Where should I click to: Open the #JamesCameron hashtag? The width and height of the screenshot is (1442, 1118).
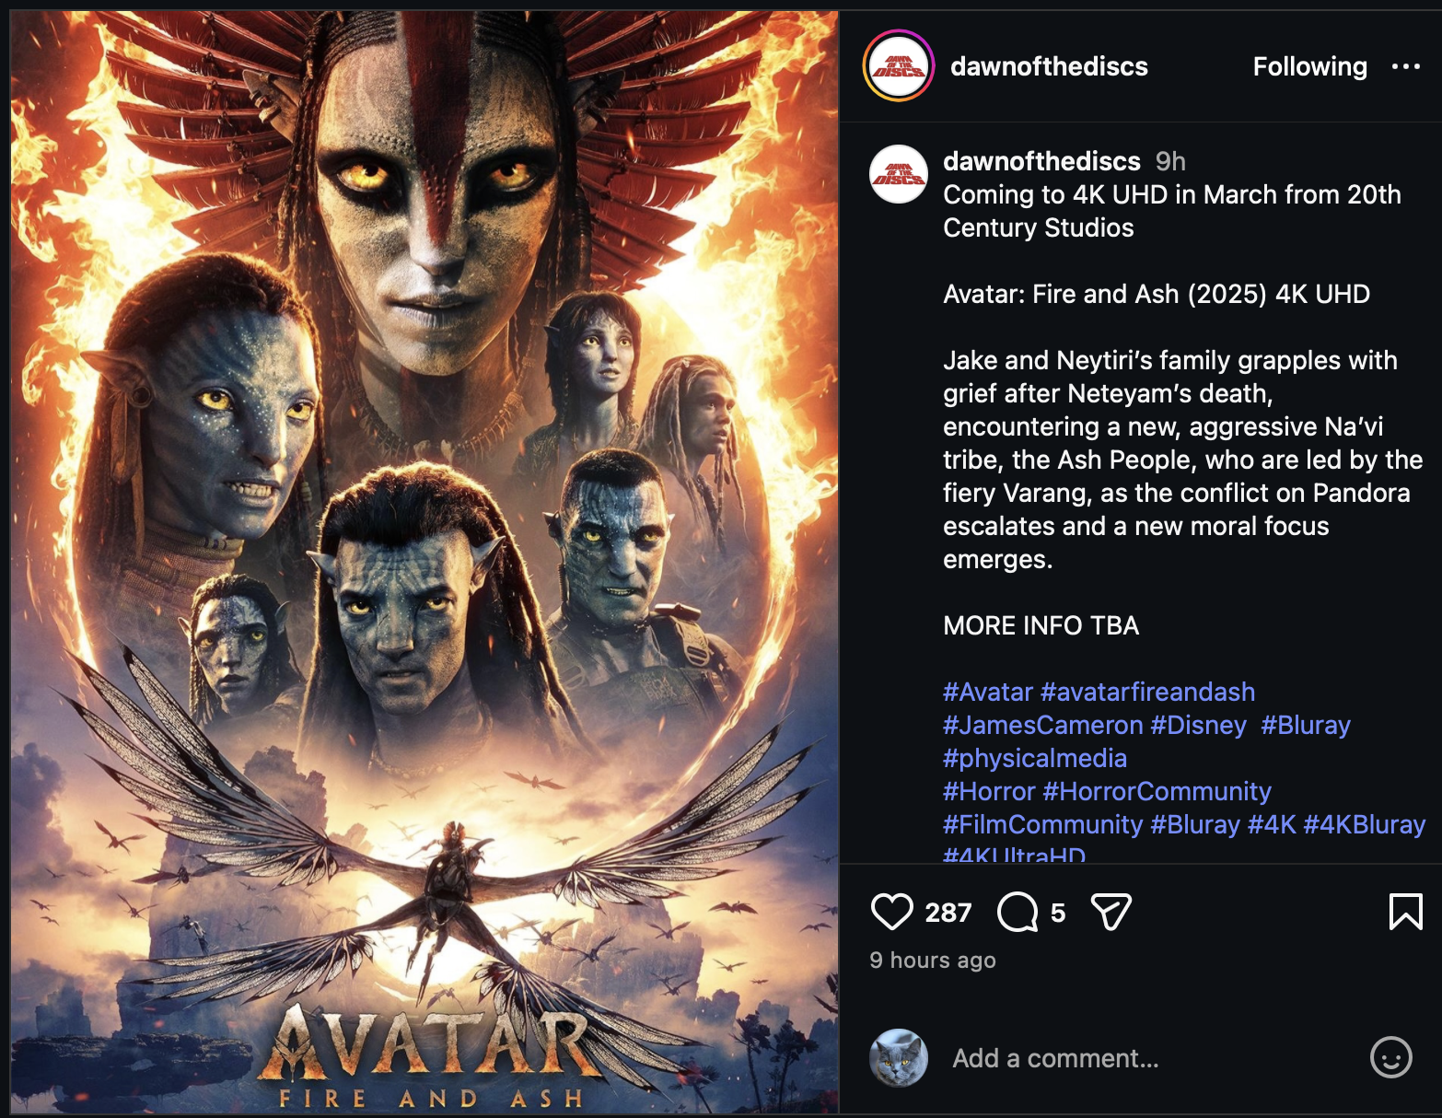click(x=1042, y=725)
